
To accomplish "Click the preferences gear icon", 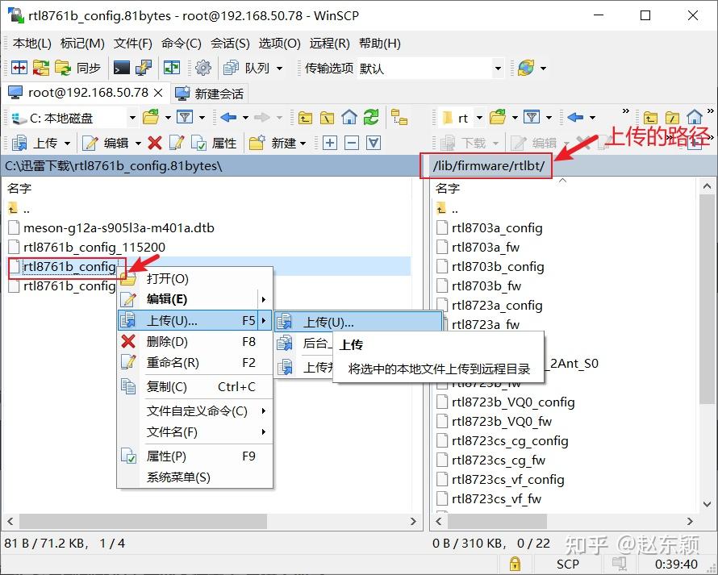I will (x=202, y=68).
